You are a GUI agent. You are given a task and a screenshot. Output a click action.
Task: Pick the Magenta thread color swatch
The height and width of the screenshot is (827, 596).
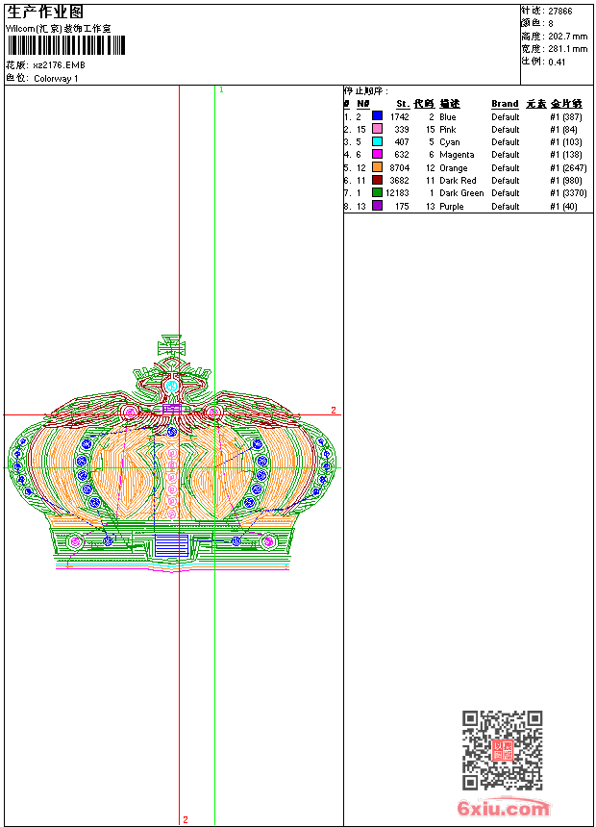377,154
